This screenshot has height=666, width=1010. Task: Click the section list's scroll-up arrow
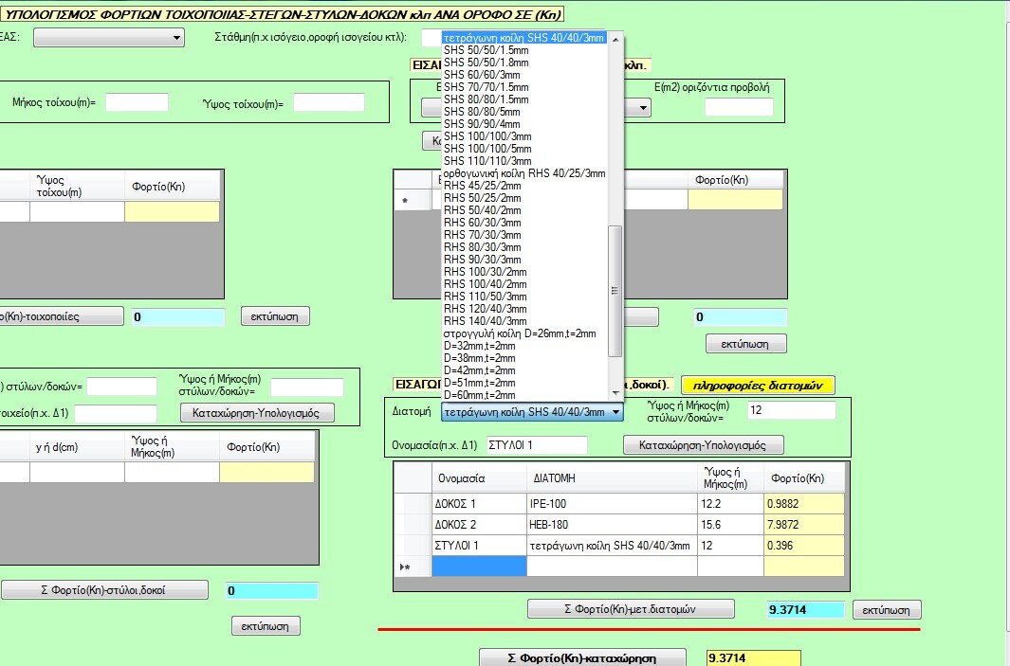pos(615,39)
